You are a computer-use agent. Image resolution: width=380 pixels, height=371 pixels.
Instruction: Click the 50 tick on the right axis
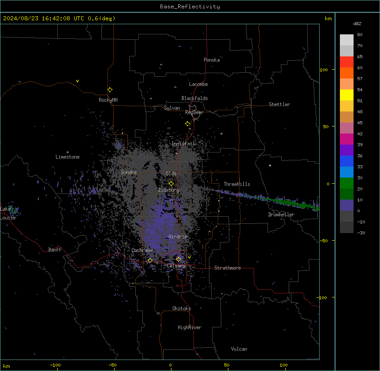(326, 126)
